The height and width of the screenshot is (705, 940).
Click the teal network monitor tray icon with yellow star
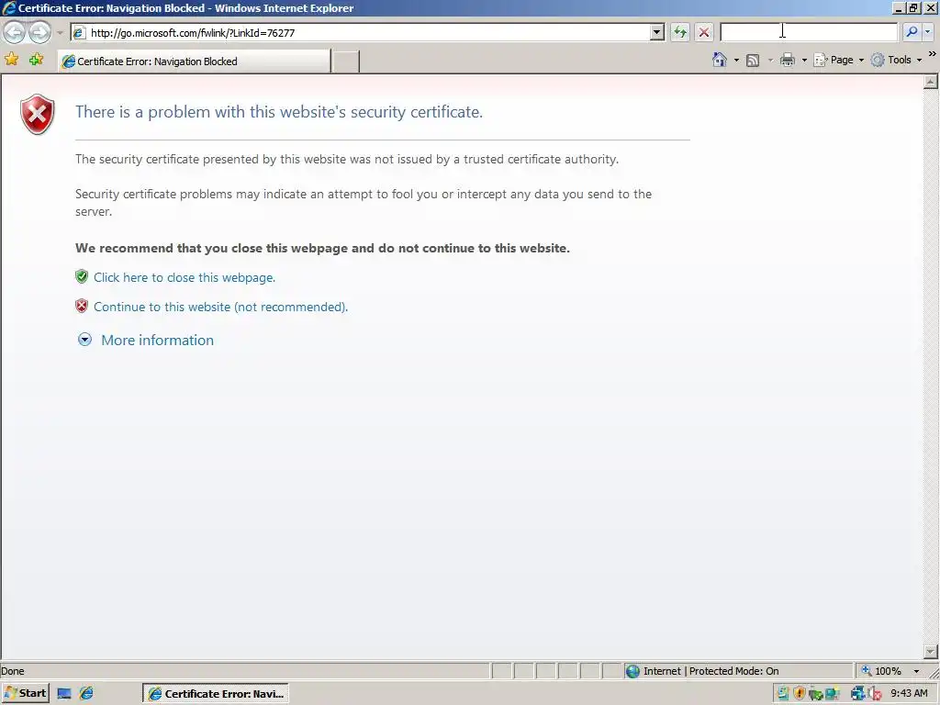coord(832,694)
